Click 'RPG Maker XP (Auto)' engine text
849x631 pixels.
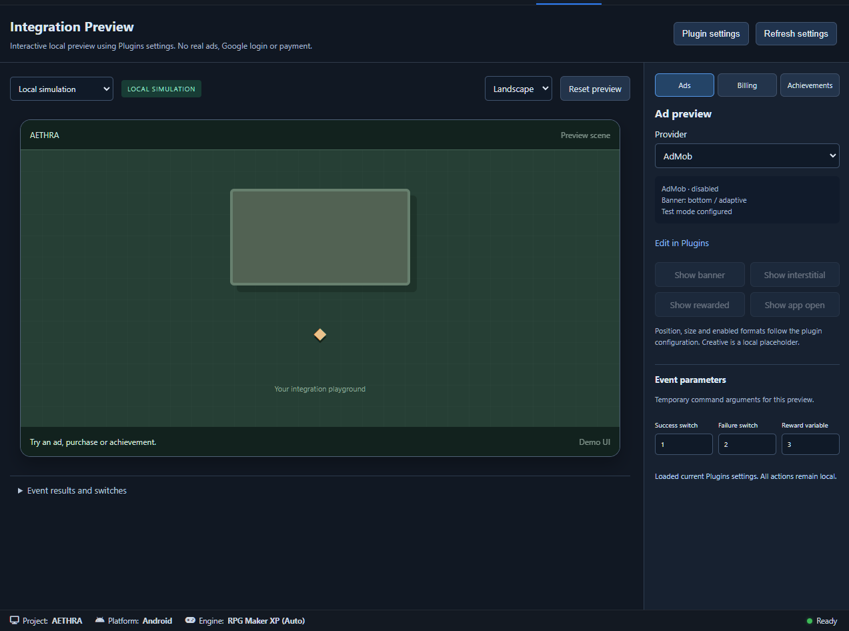coord(266,621)
